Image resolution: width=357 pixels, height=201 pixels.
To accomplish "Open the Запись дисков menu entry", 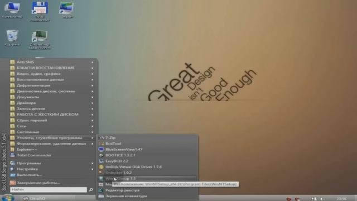I will point(52,109).
